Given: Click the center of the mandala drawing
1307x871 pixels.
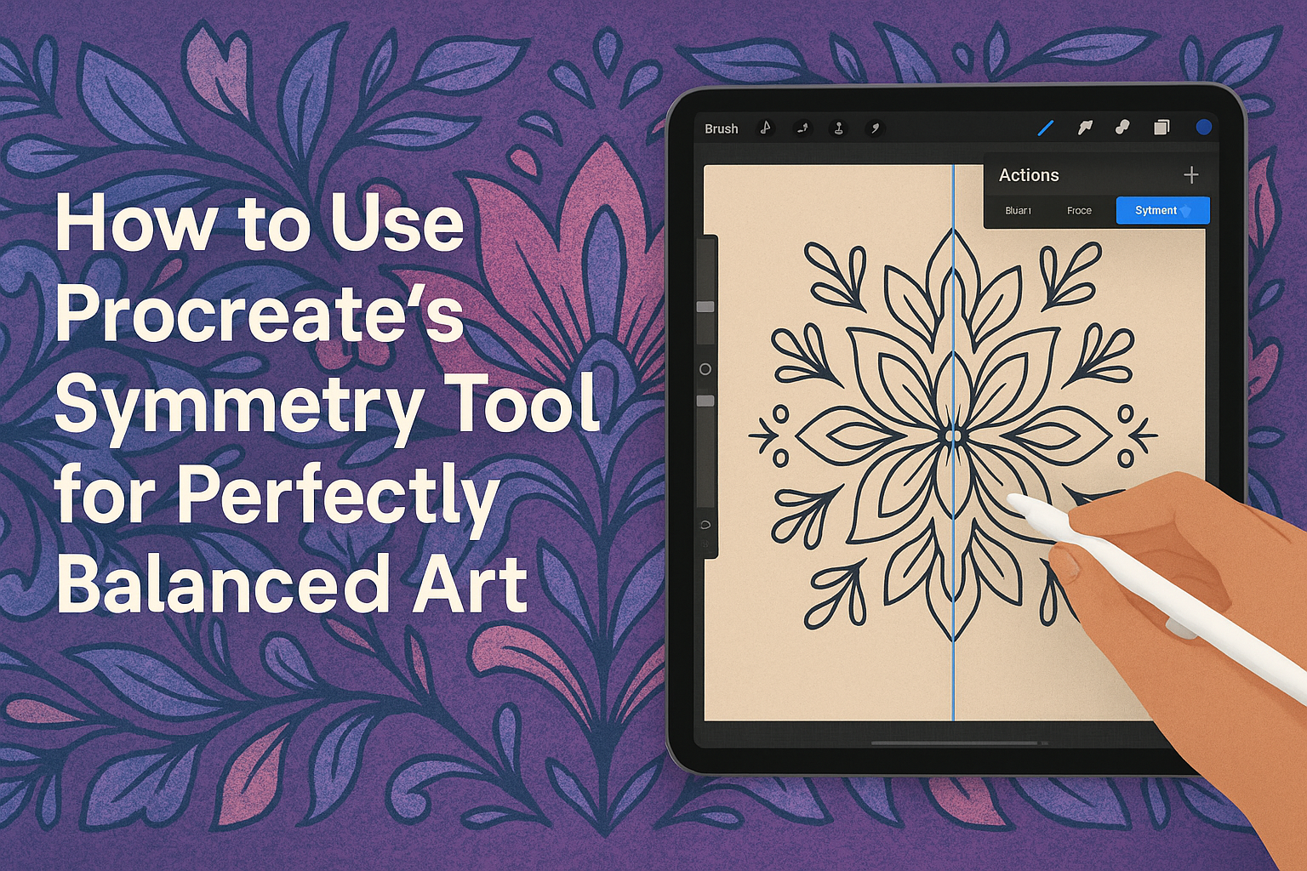Looking at the screenshot, I should [x=953, y=435].
